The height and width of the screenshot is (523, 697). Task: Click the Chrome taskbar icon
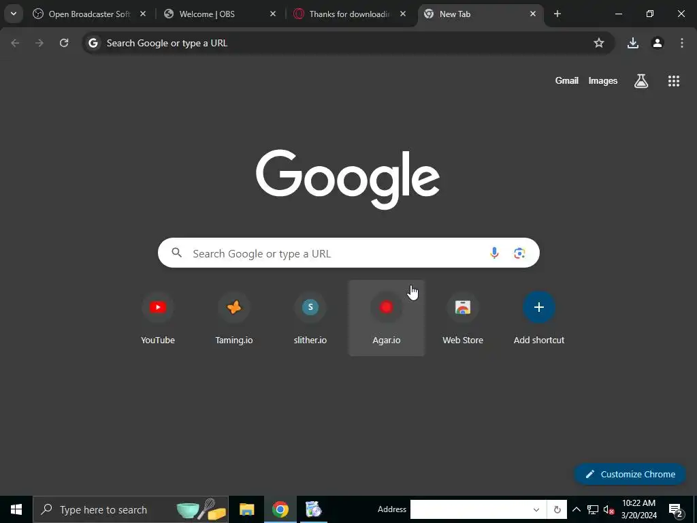(280, 509)
